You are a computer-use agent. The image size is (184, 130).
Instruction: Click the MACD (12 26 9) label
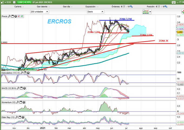[9, 88]
